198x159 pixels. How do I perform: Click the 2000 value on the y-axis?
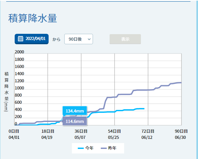point(19,52)
